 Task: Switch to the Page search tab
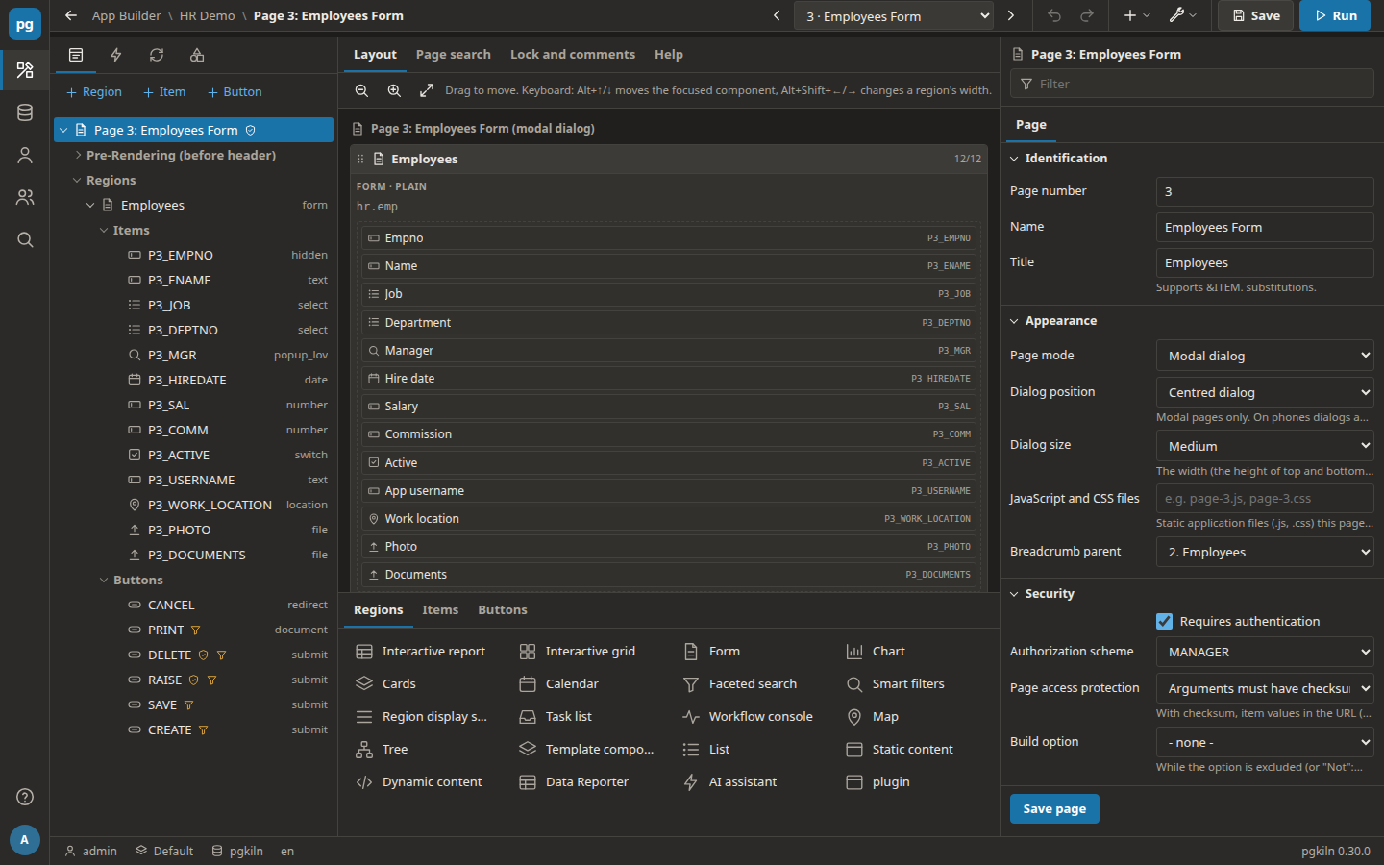pos(454,55)
